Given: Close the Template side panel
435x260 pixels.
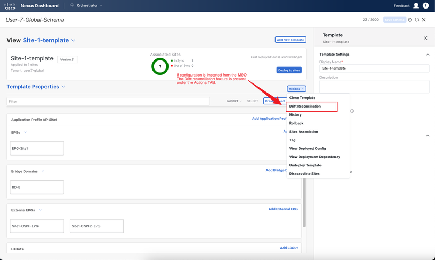Looking at the screenshot, I should [x=425, y=38].
